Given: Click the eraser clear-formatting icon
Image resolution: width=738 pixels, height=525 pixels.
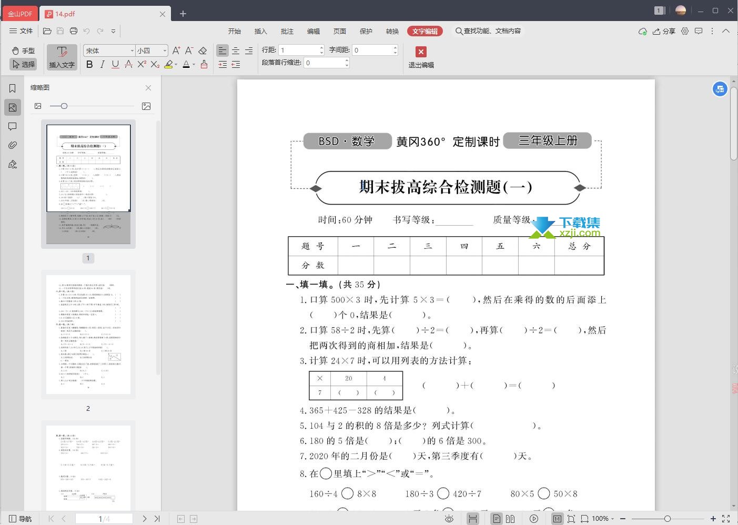Looking at the screenshot, I should [x=203, y=51].
